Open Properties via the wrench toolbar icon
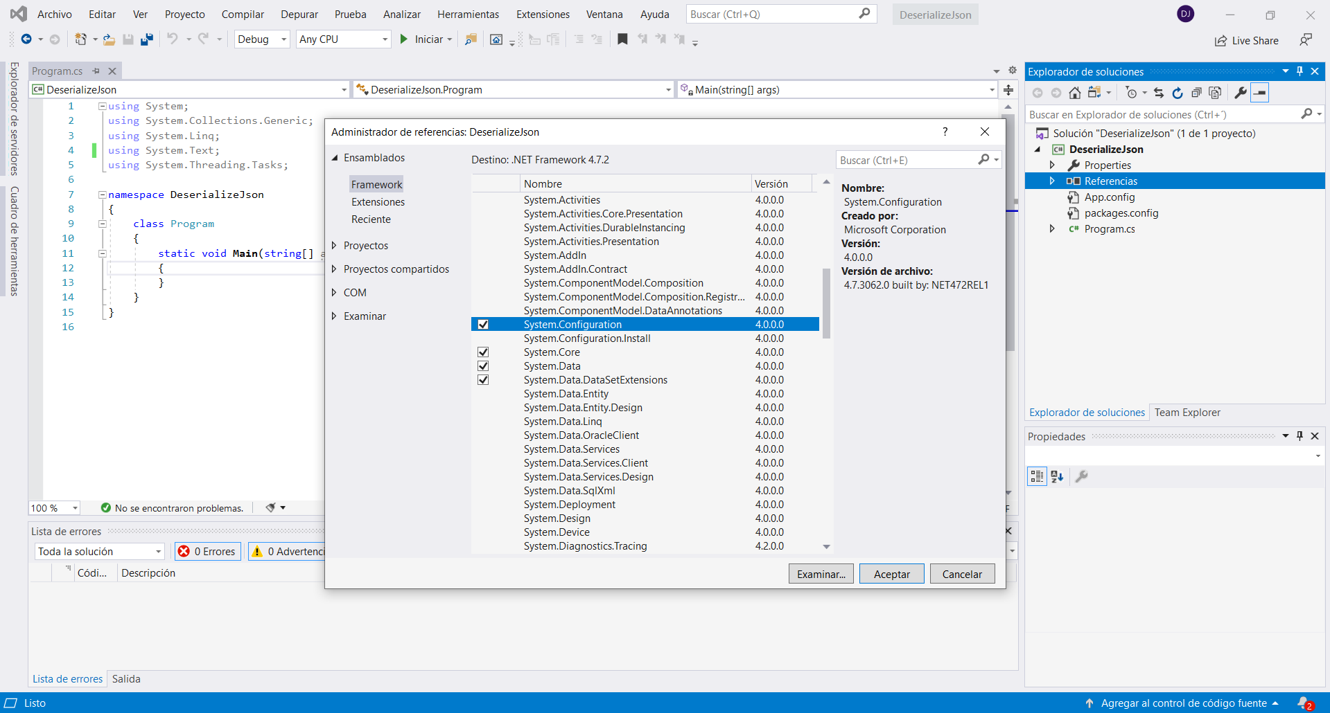Image resolution: width=1330 pixels, height=713 pixels. pos(1240,93)
